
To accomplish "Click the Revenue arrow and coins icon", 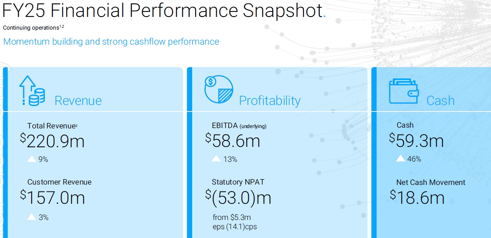I will coord(32,91).
